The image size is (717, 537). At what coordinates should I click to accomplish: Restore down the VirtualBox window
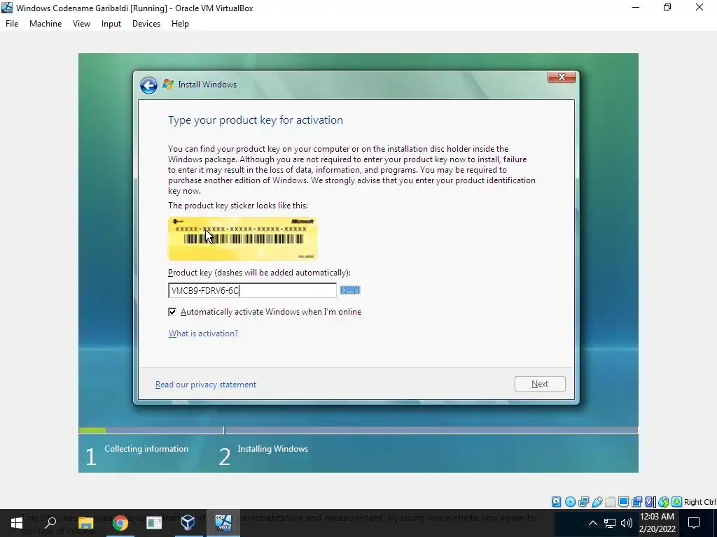[x=667, y=7]
